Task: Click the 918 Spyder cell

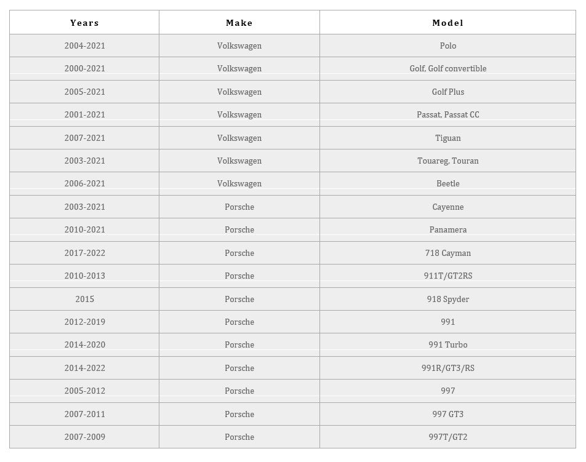Action: point(448,299)
